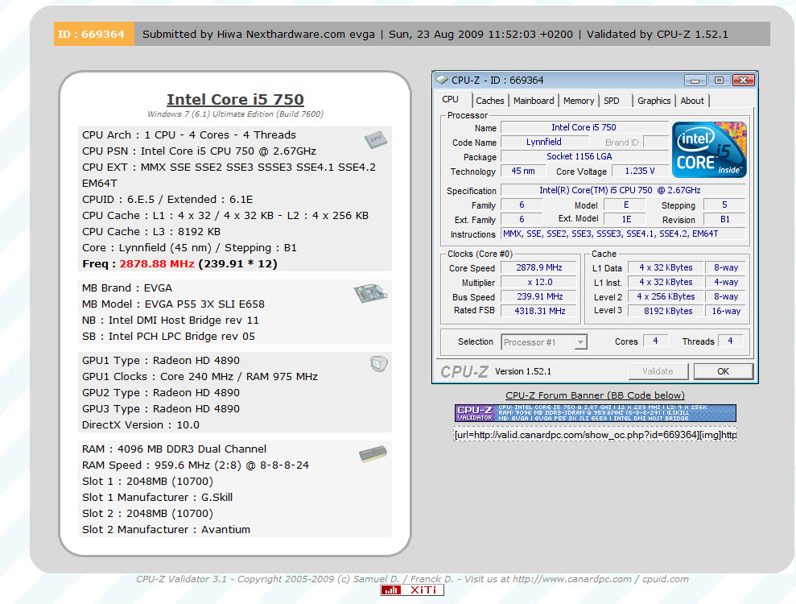The height and width of the screenshot is (604, 796).
Task: Select the CPU tab
Action: (x=450, y=100)
